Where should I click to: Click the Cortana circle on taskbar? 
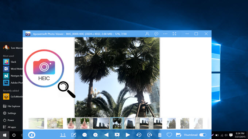click(x=14, y=135)
